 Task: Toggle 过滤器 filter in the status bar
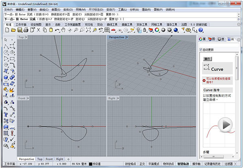tap(228, 164)
